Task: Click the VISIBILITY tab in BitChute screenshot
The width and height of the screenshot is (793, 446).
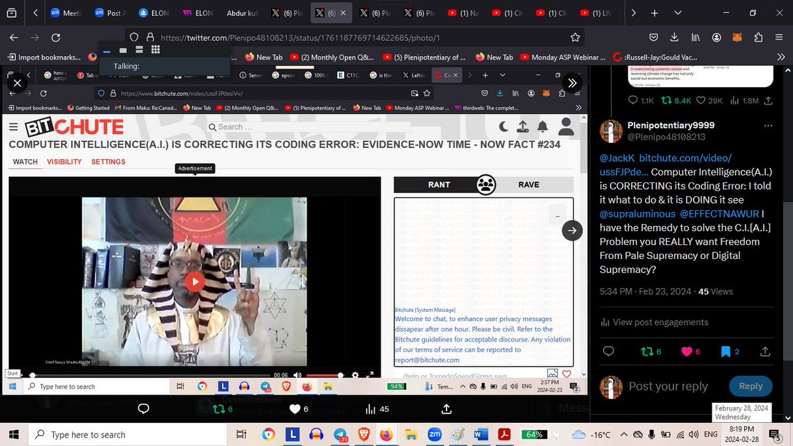Action: click(x=64, y=162)
